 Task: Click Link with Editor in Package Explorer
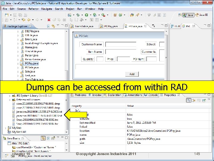(53, 26)
